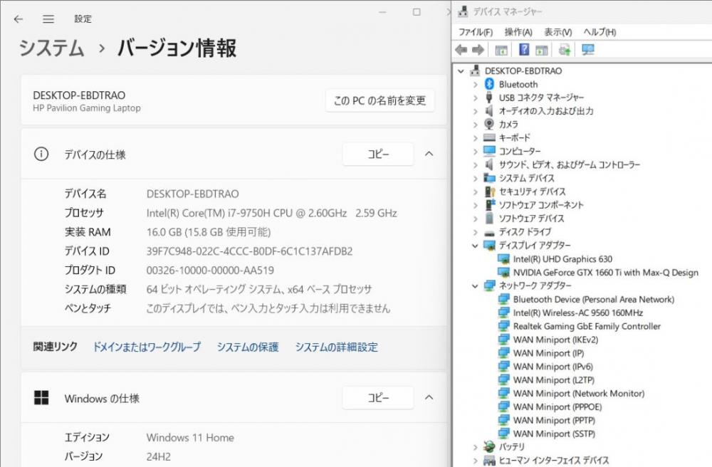The height and width of the screenshot is (467, 712).
Task: Copy device specifications with コピー button
Action: [x=378, y=154]
